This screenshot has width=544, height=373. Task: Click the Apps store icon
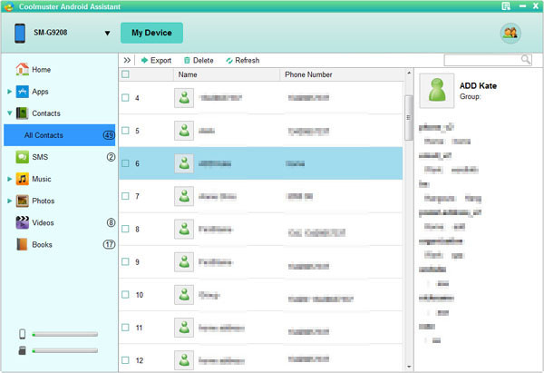click(x=22, y=92)
